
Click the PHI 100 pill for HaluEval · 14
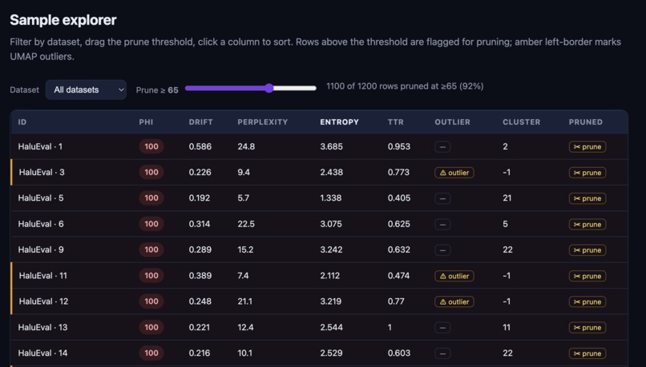click(151, 353)
